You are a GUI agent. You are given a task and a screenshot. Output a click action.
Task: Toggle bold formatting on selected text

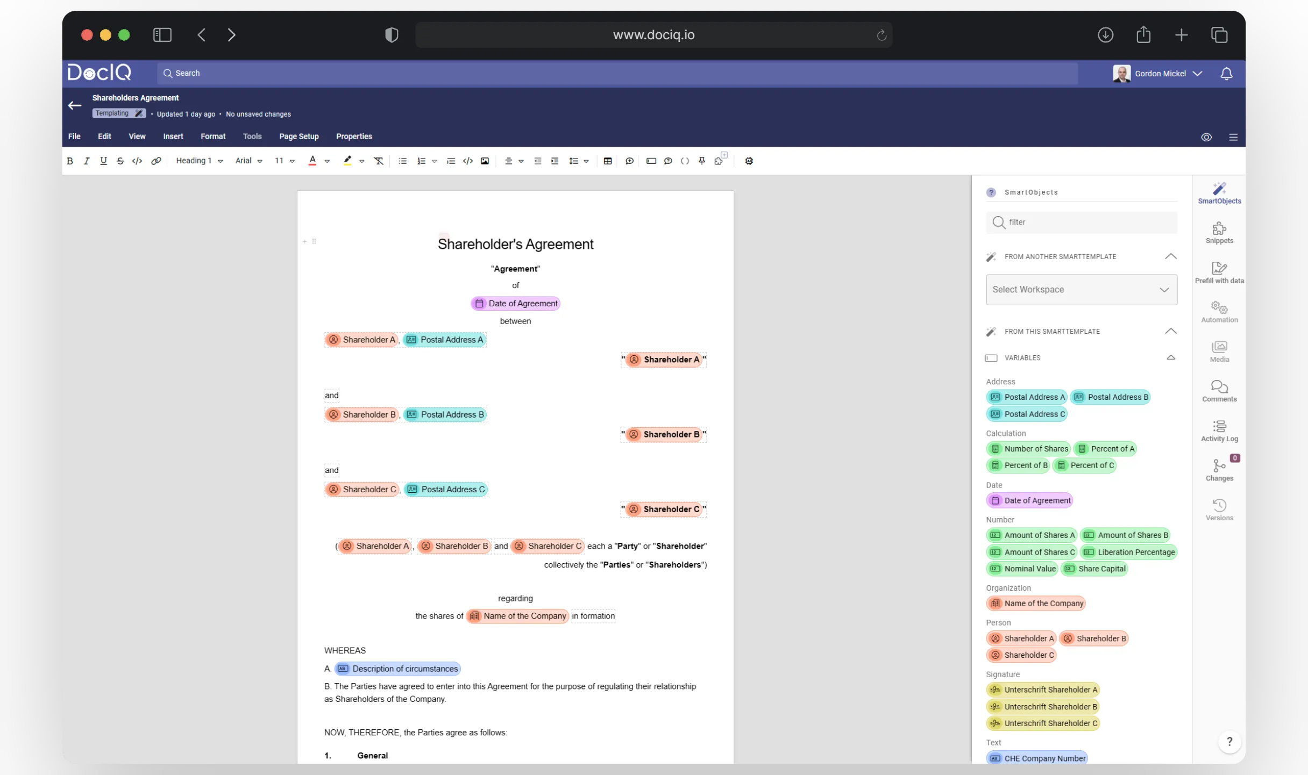pyautogui.click(x=71, y=160)
